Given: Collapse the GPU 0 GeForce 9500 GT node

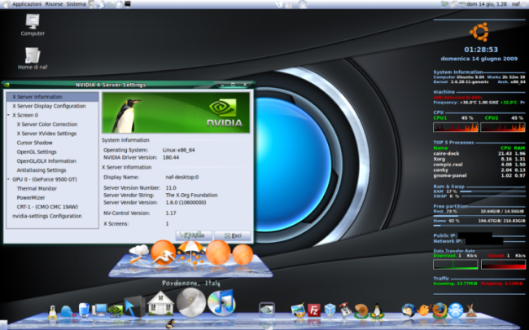Looking at the screenshot, I should [x=8, y=179].
